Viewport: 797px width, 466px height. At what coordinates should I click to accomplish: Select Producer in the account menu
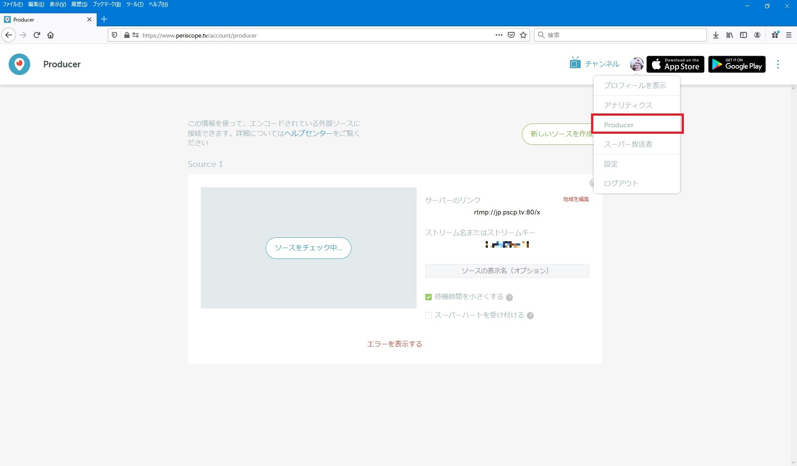(637, 125)
